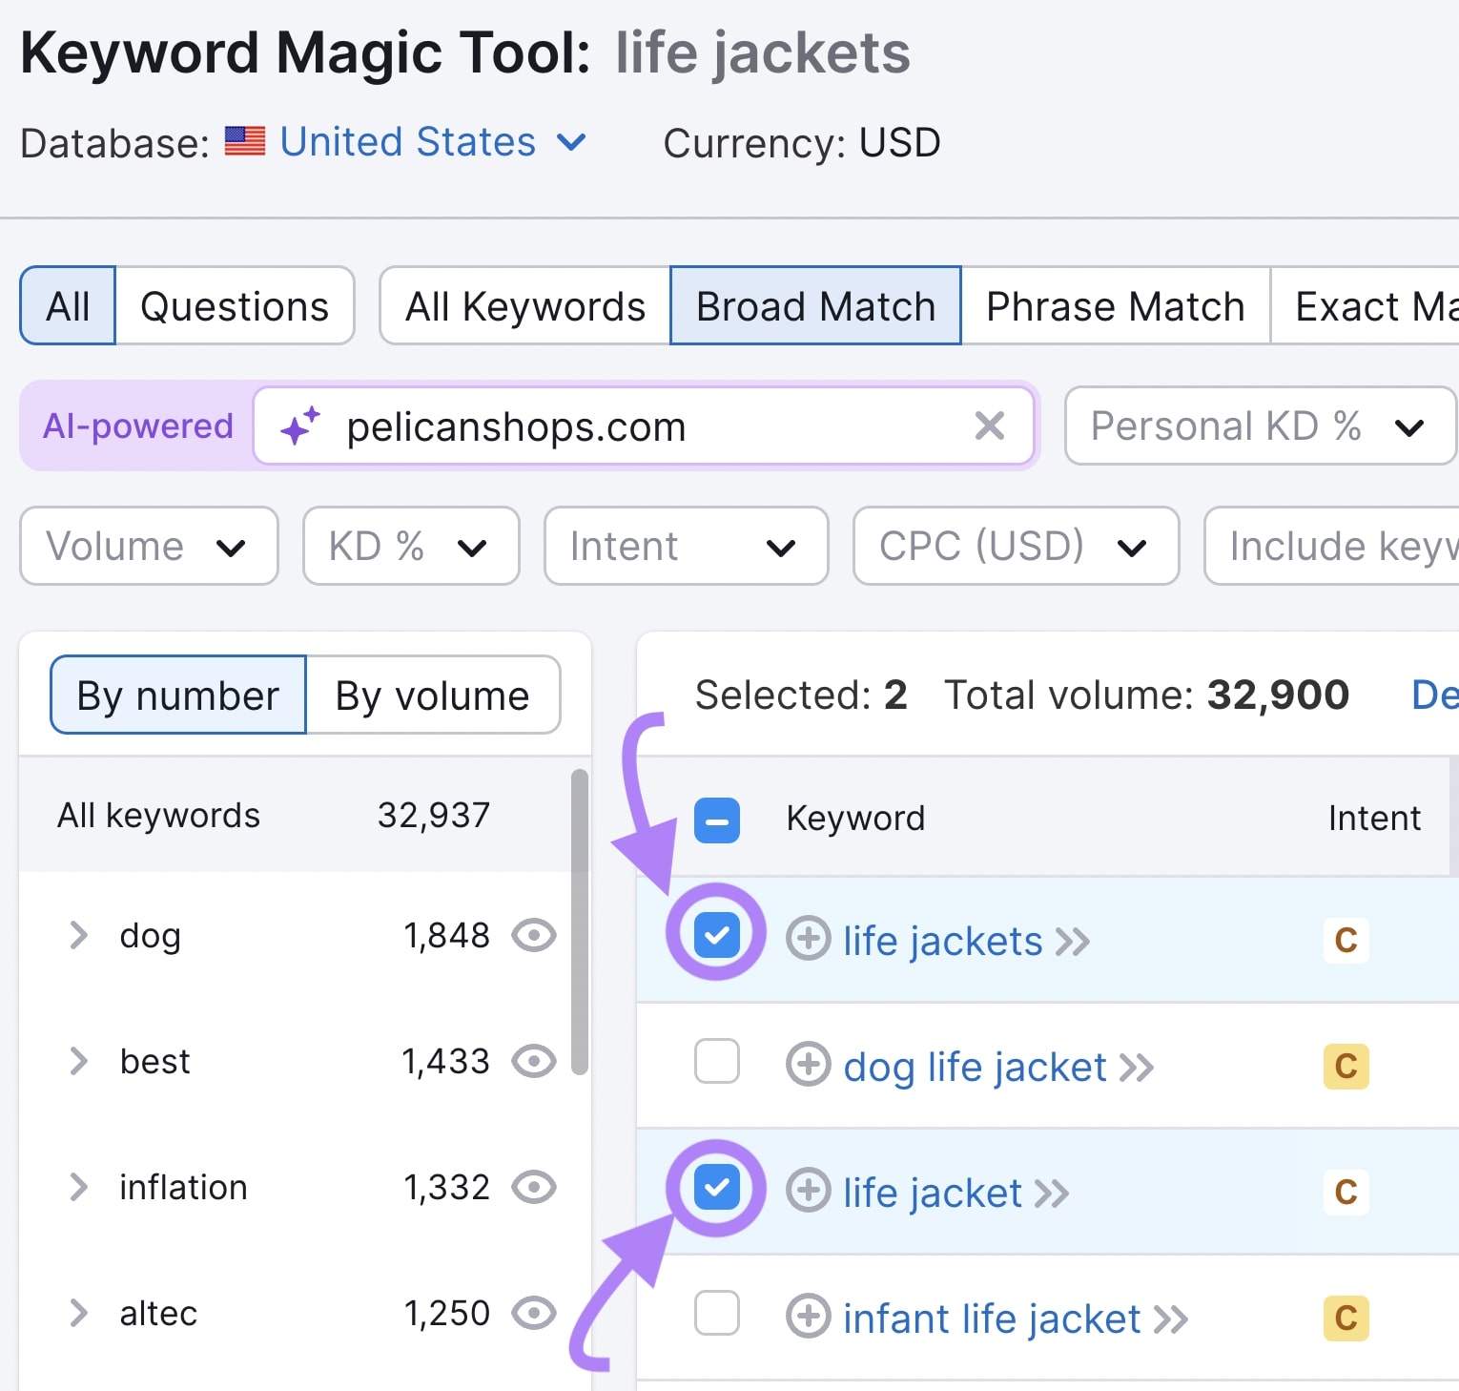Click the plus icon beside dog life jacket
The width and height of the screenshot is (1459, 1391).
(808, 1065)
